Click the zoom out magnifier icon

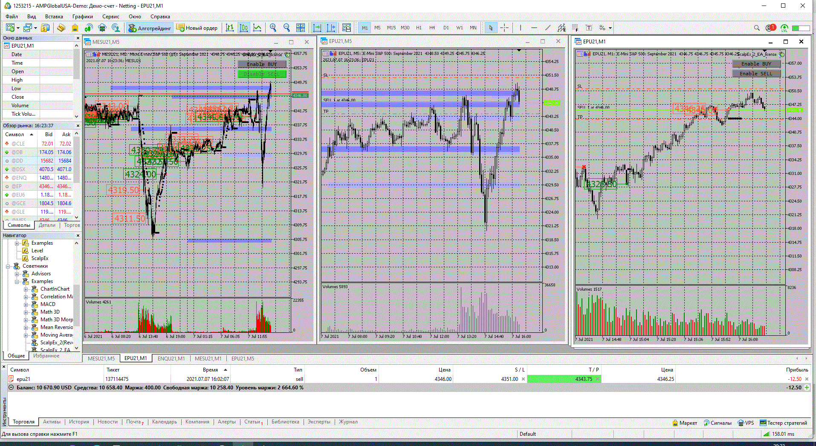click(286, 28)
